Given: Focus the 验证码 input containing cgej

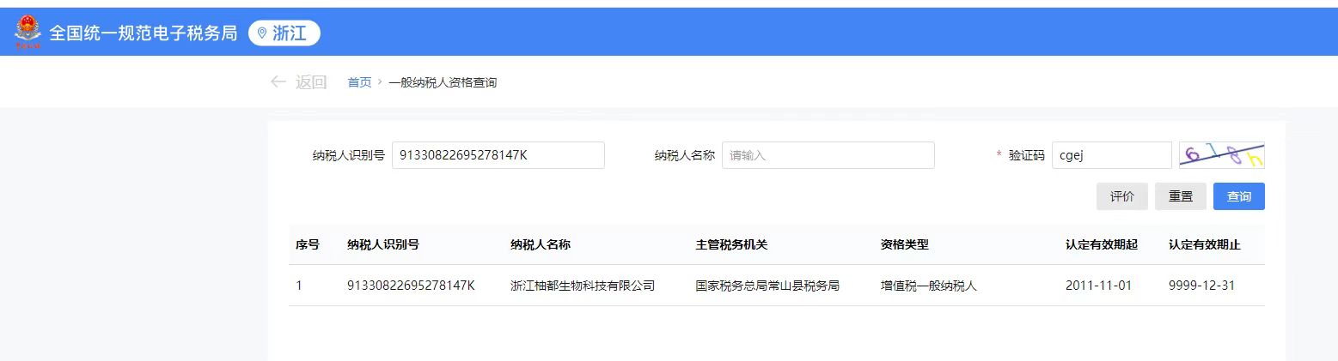Looking at the screenshot, I should 1111,155.
